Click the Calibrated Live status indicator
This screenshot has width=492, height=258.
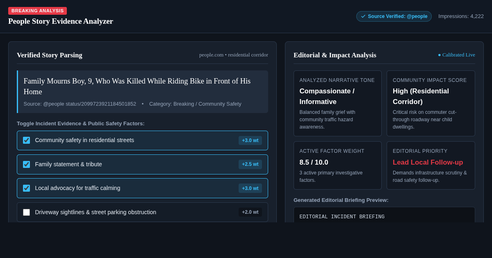(456, 55)
